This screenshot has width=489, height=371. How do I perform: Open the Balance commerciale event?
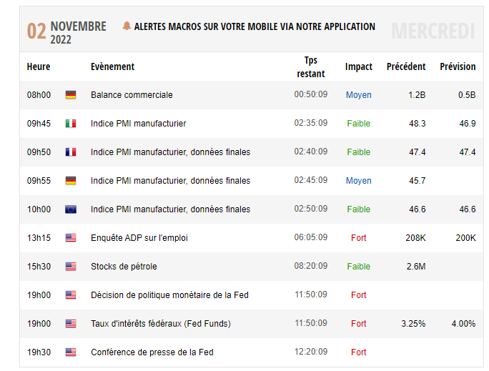point(132,95)
